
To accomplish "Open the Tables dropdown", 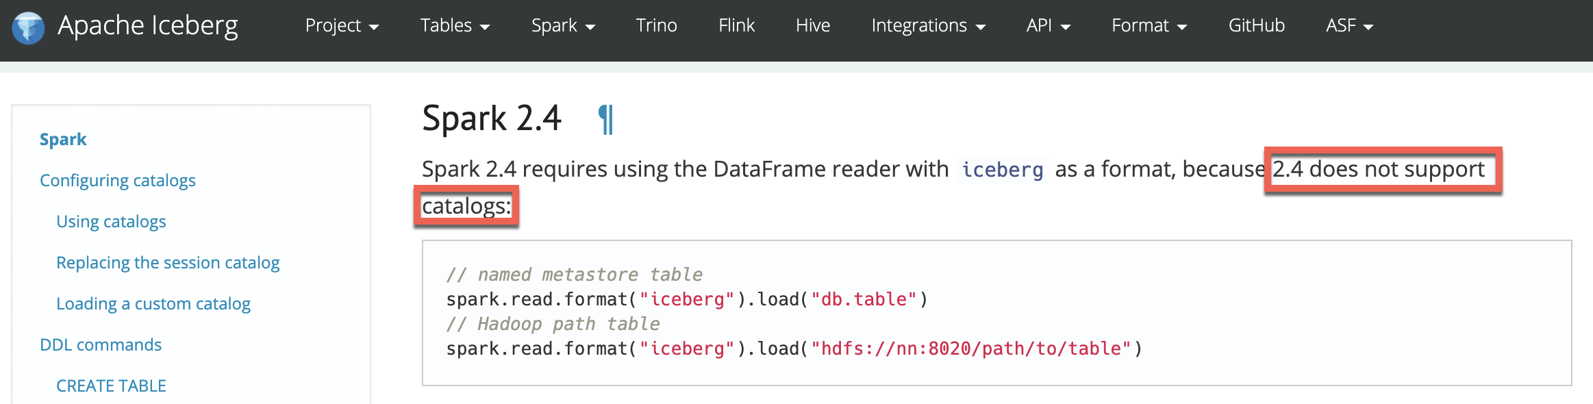I will (x=454, y=25).
